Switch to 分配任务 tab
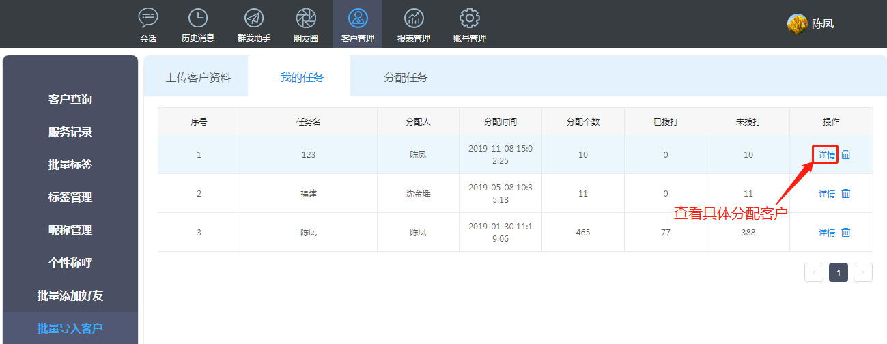This screenshot has height=344, width=887. click(406, 77)
